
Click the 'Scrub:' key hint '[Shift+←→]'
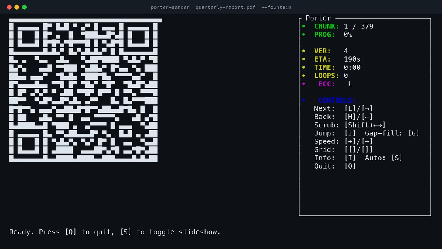[x=365, y=125]
